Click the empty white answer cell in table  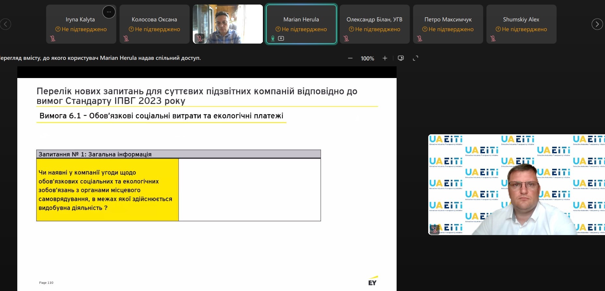(250, 190)
